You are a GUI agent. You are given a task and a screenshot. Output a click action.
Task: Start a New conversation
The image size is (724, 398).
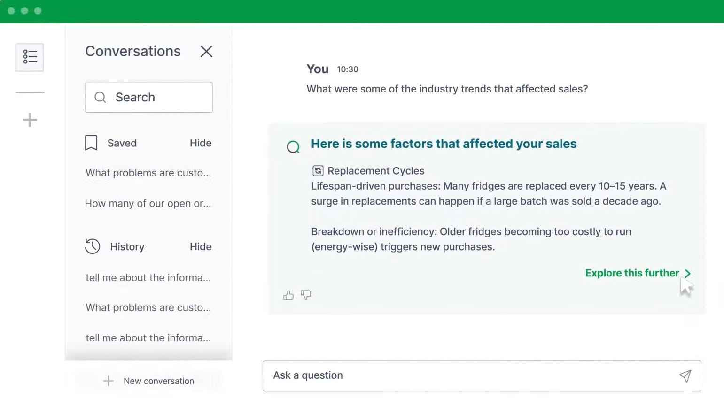click(x=150, y=381)
